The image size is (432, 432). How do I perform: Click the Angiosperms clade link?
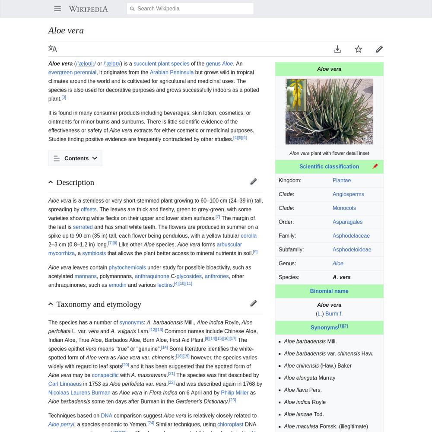click(348, 194)
